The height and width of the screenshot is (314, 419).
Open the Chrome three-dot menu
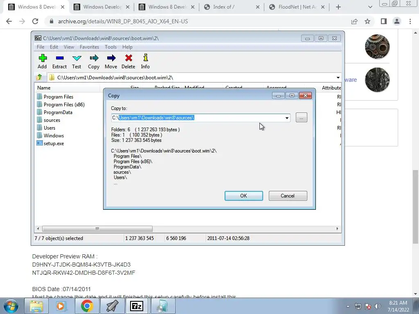pyautogui.click(x=410, y=21)
